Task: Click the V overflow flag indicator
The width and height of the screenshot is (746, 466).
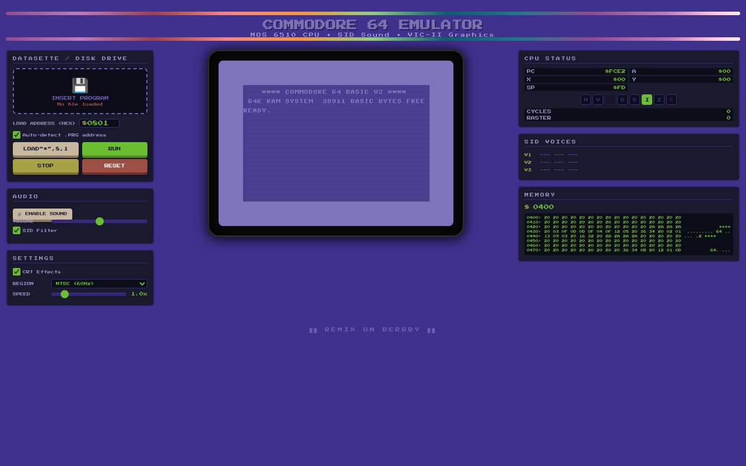Action: pyautogui.click(x=597, y=100)
